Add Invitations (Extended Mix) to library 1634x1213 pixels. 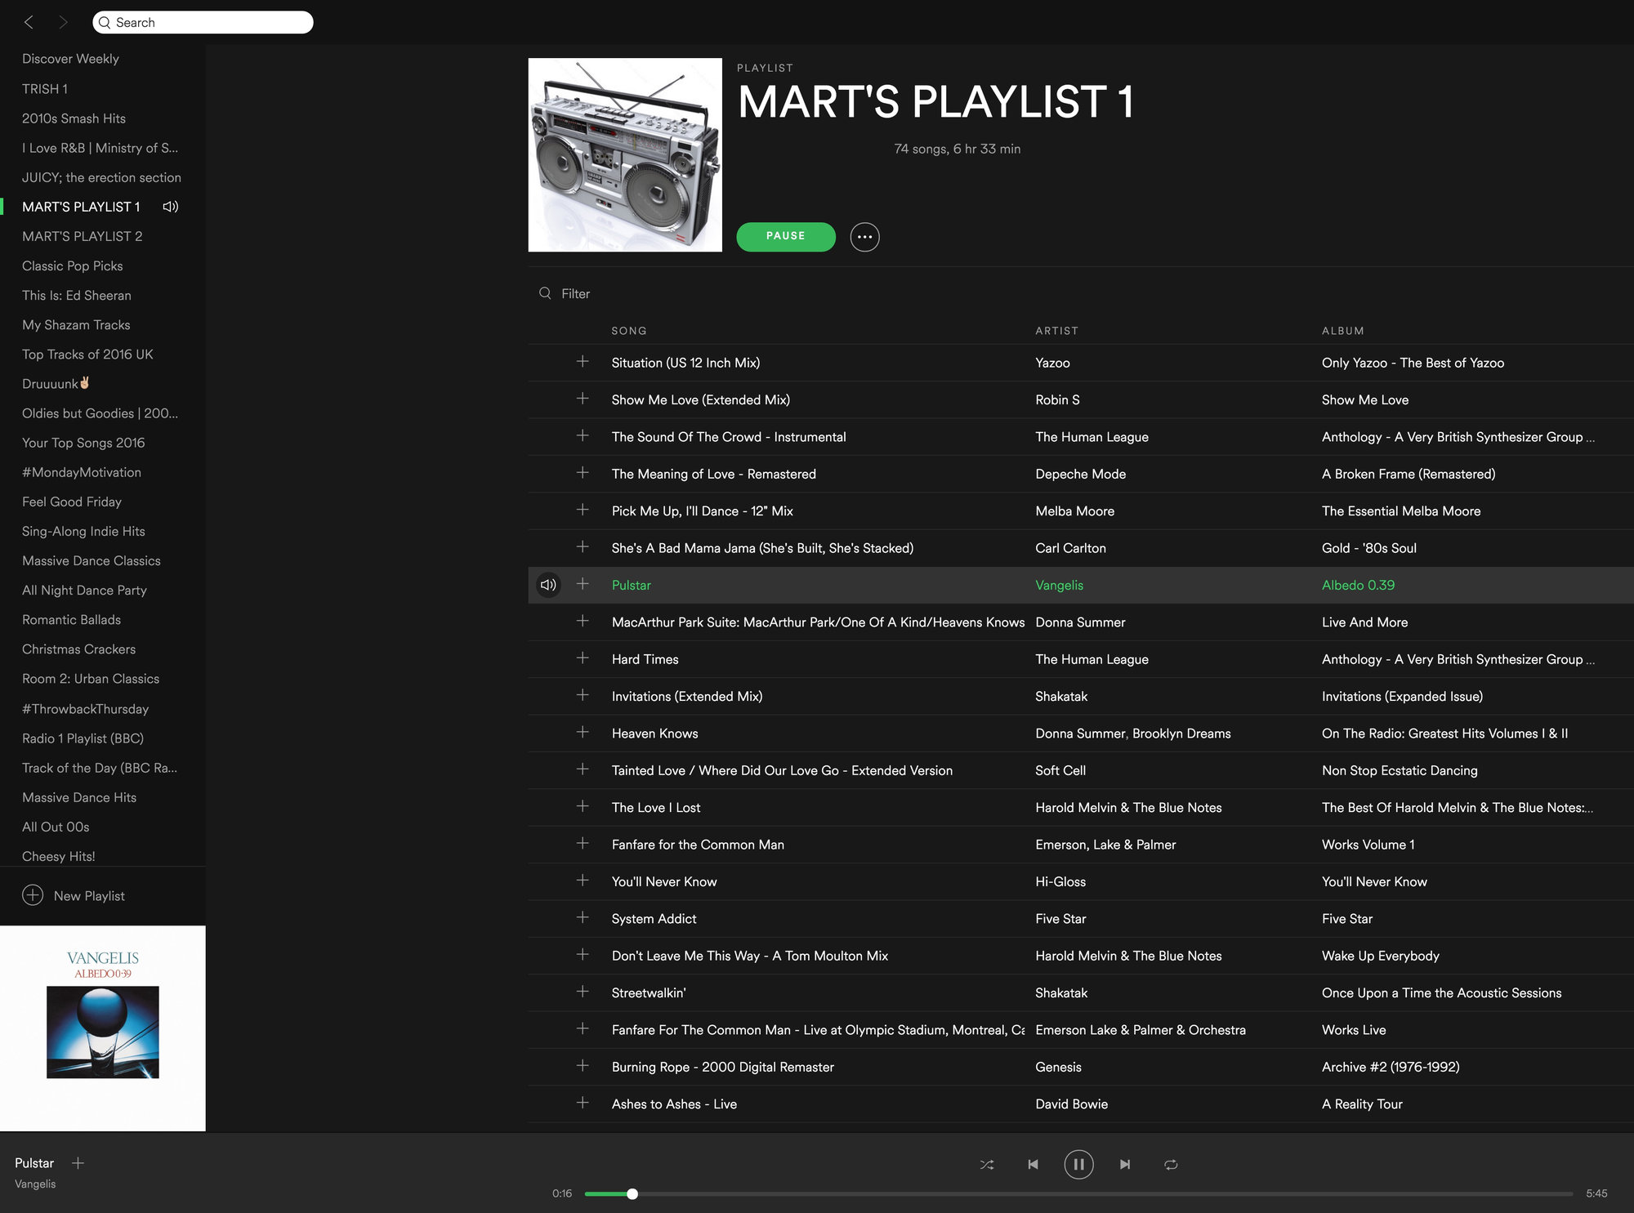pos(583,695)
